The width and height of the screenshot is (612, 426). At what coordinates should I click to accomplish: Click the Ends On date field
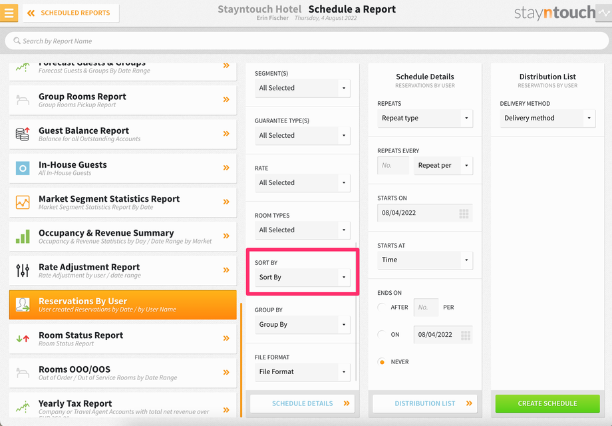tap(444, 335)
